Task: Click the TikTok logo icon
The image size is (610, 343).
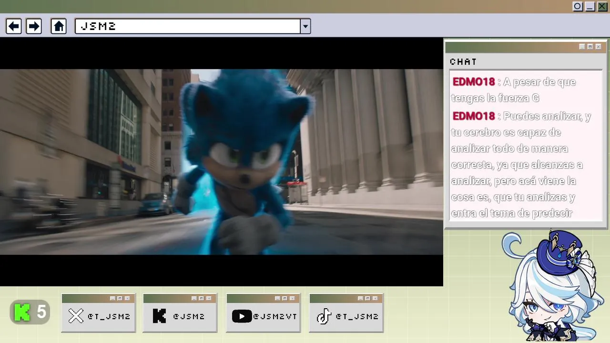Action: (324, 316)
